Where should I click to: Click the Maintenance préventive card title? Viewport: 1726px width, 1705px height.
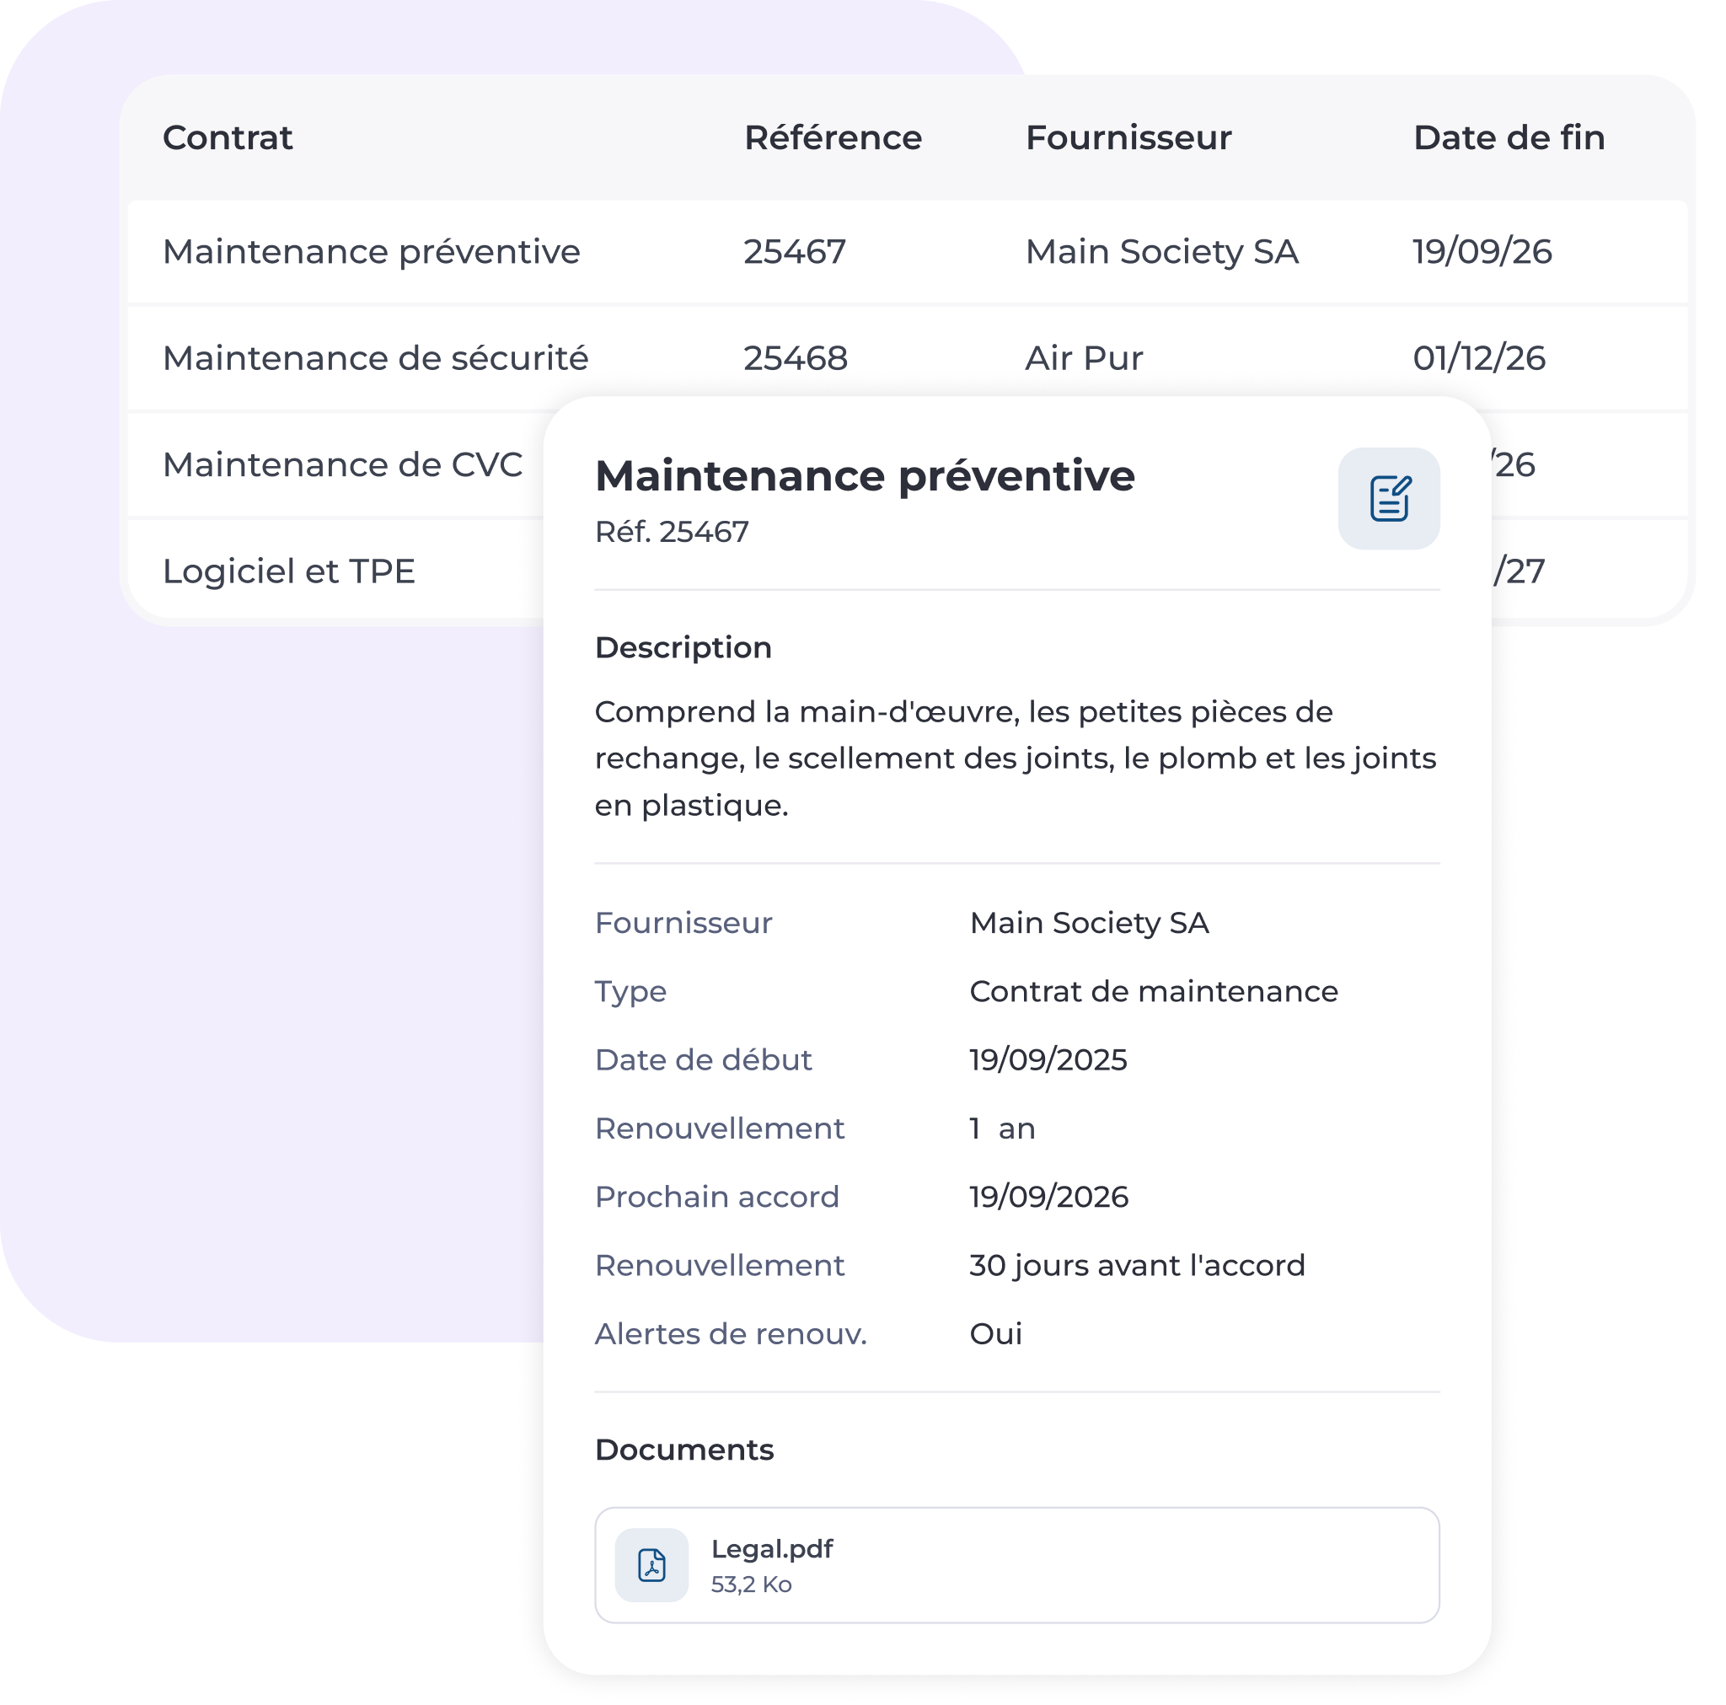tap(865, 475)
